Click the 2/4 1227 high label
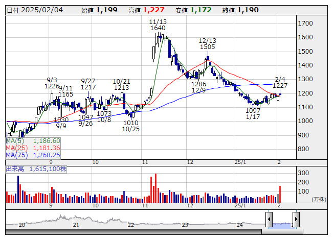 point(280,83)
